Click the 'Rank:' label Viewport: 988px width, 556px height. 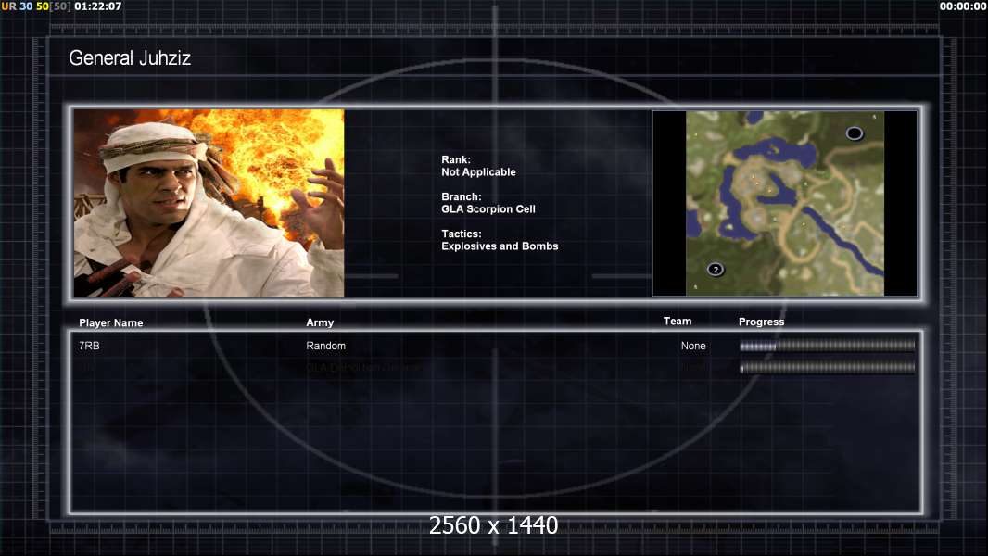click(456, 160)
